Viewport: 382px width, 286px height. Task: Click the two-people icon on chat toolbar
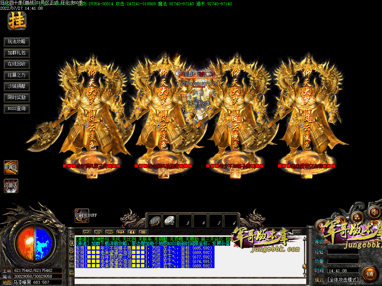coord(132,232)
